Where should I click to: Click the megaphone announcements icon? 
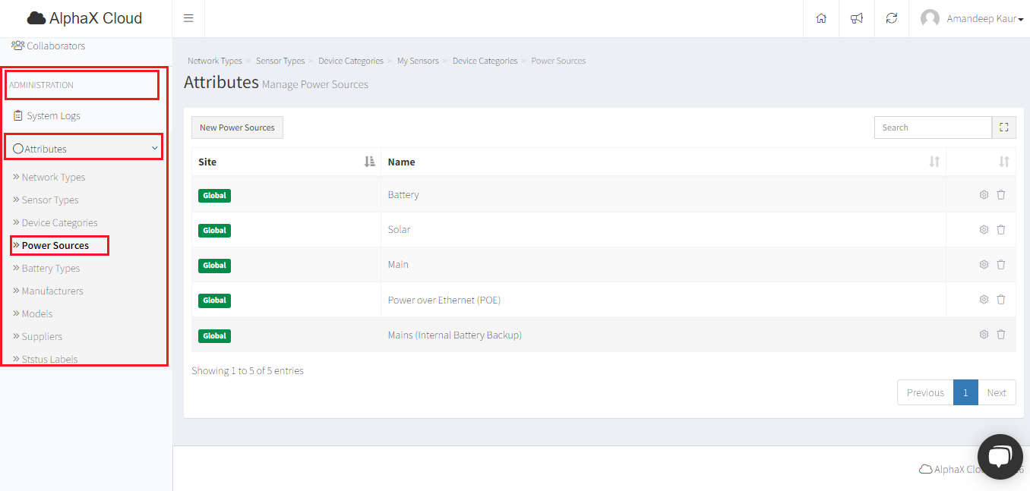(x=857, y=18)
